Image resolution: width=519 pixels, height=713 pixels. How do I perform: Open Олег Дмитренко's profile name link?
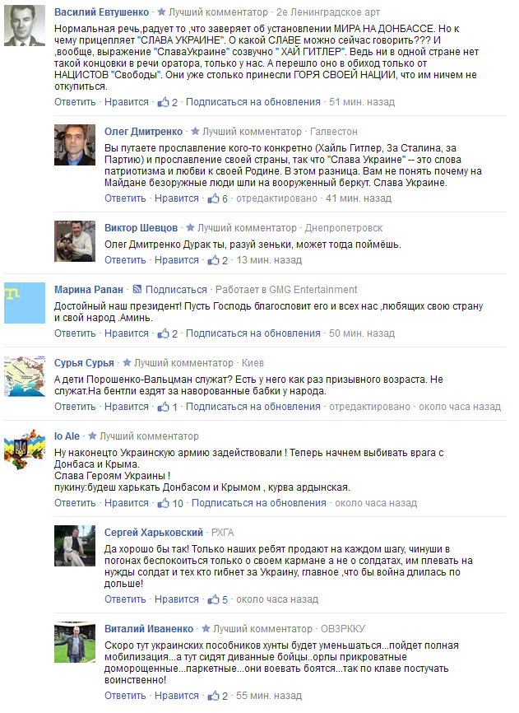tap(143, 132)
